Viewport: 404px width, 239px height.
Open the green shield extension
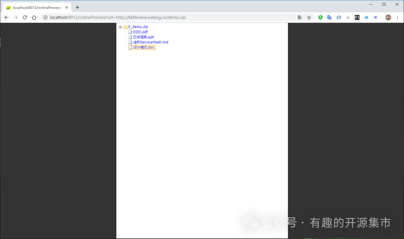click(x=320, y=18)
